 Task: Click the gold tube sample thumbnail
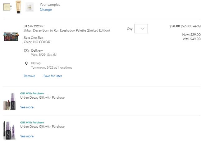point(18,6)
